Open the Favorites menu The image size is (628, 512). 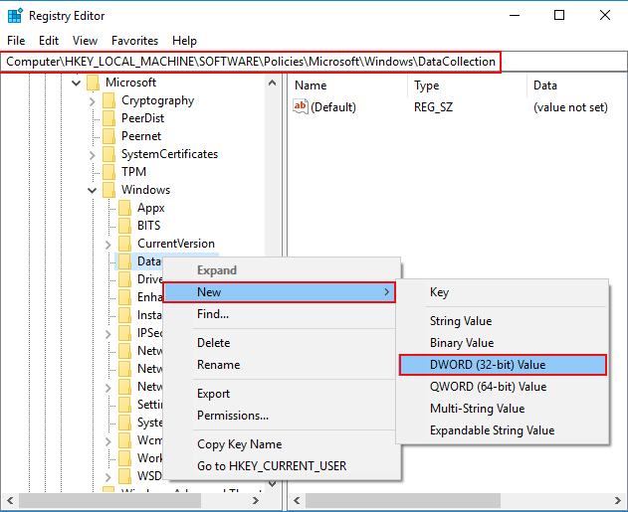click(134, 41)
